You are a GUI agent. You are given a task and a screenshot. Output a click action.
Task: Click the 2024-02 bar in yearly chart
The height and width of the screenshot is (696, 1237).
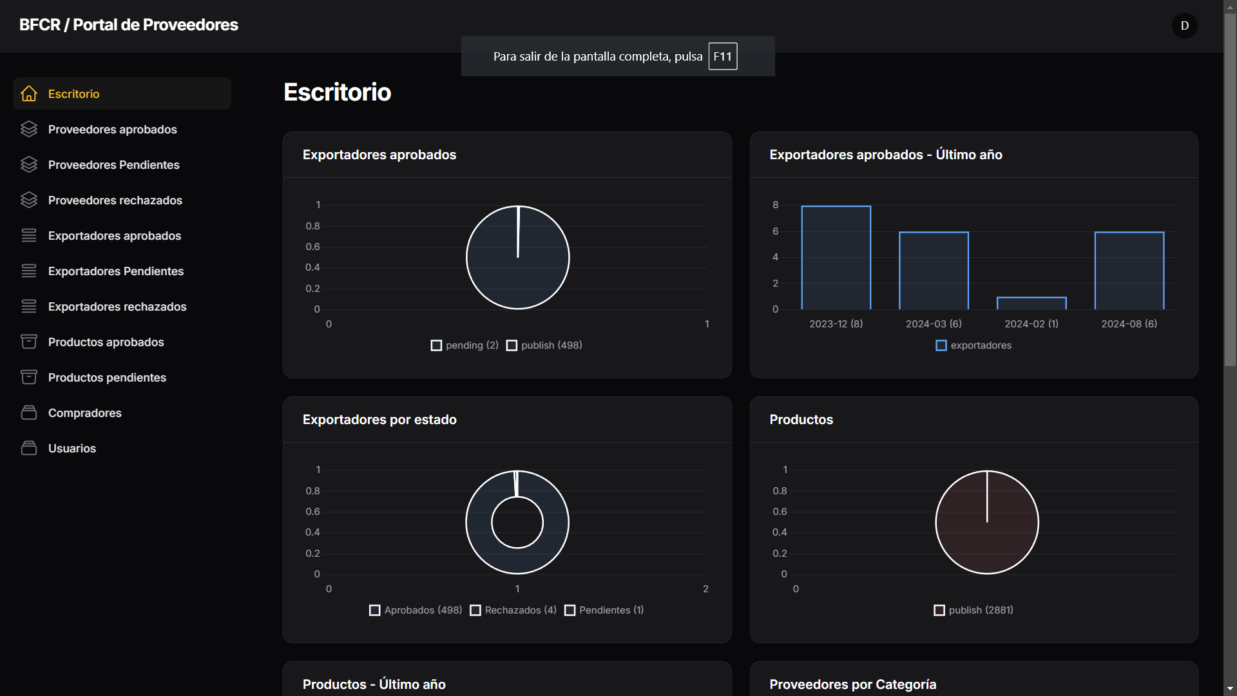[x=1031, y=303]
